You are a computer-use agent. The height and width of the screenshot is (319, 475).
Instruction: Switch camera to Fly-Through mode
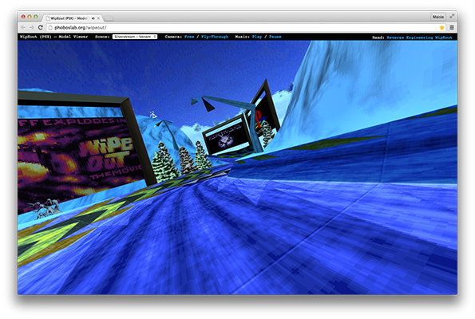click(x=215, y=37)
